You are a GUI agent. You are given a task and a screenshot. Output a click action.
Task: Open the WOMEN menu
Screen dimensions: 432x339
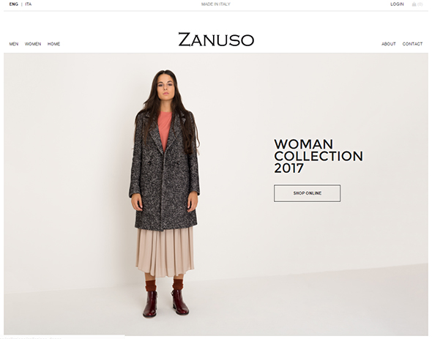pyautogui.click(x=33, y=44)
